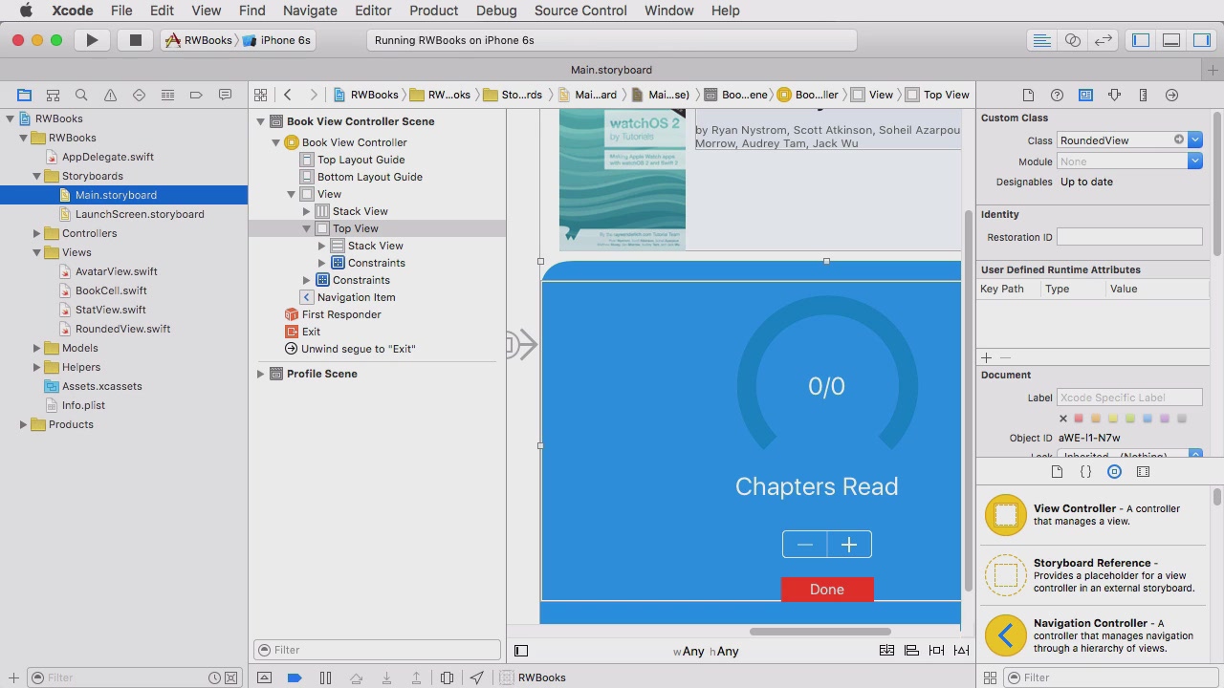Open the symbol navigator

[x=53, y=95]
